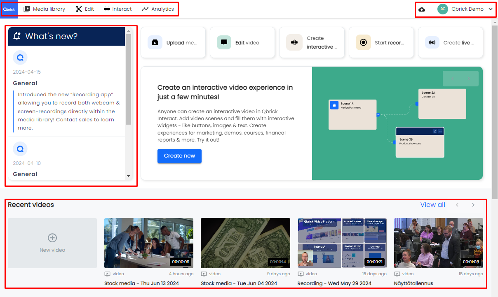This screenshot has width=498, height=297.
Task: Click the video type icon under Recording May 29
Action: click(301, 274)
